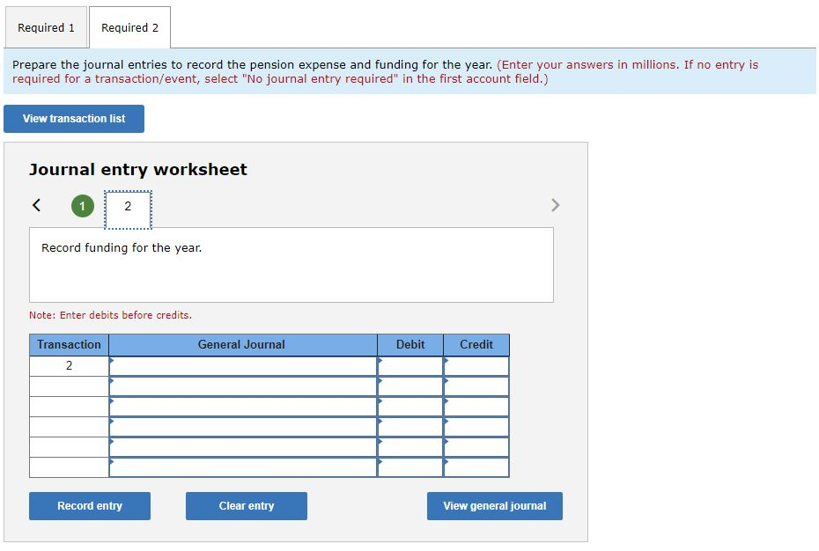Click fifth row Debit field
Image resolution: width=819 pixels, height=551 pixels.
point(410,448)
